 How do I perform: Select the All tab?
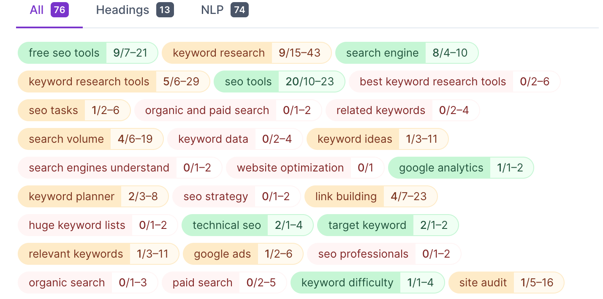point(49,10)
